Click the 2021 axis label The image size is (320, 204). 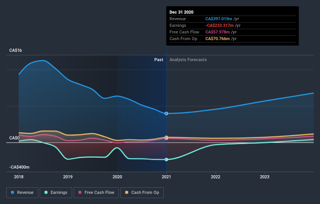point(166,177)
